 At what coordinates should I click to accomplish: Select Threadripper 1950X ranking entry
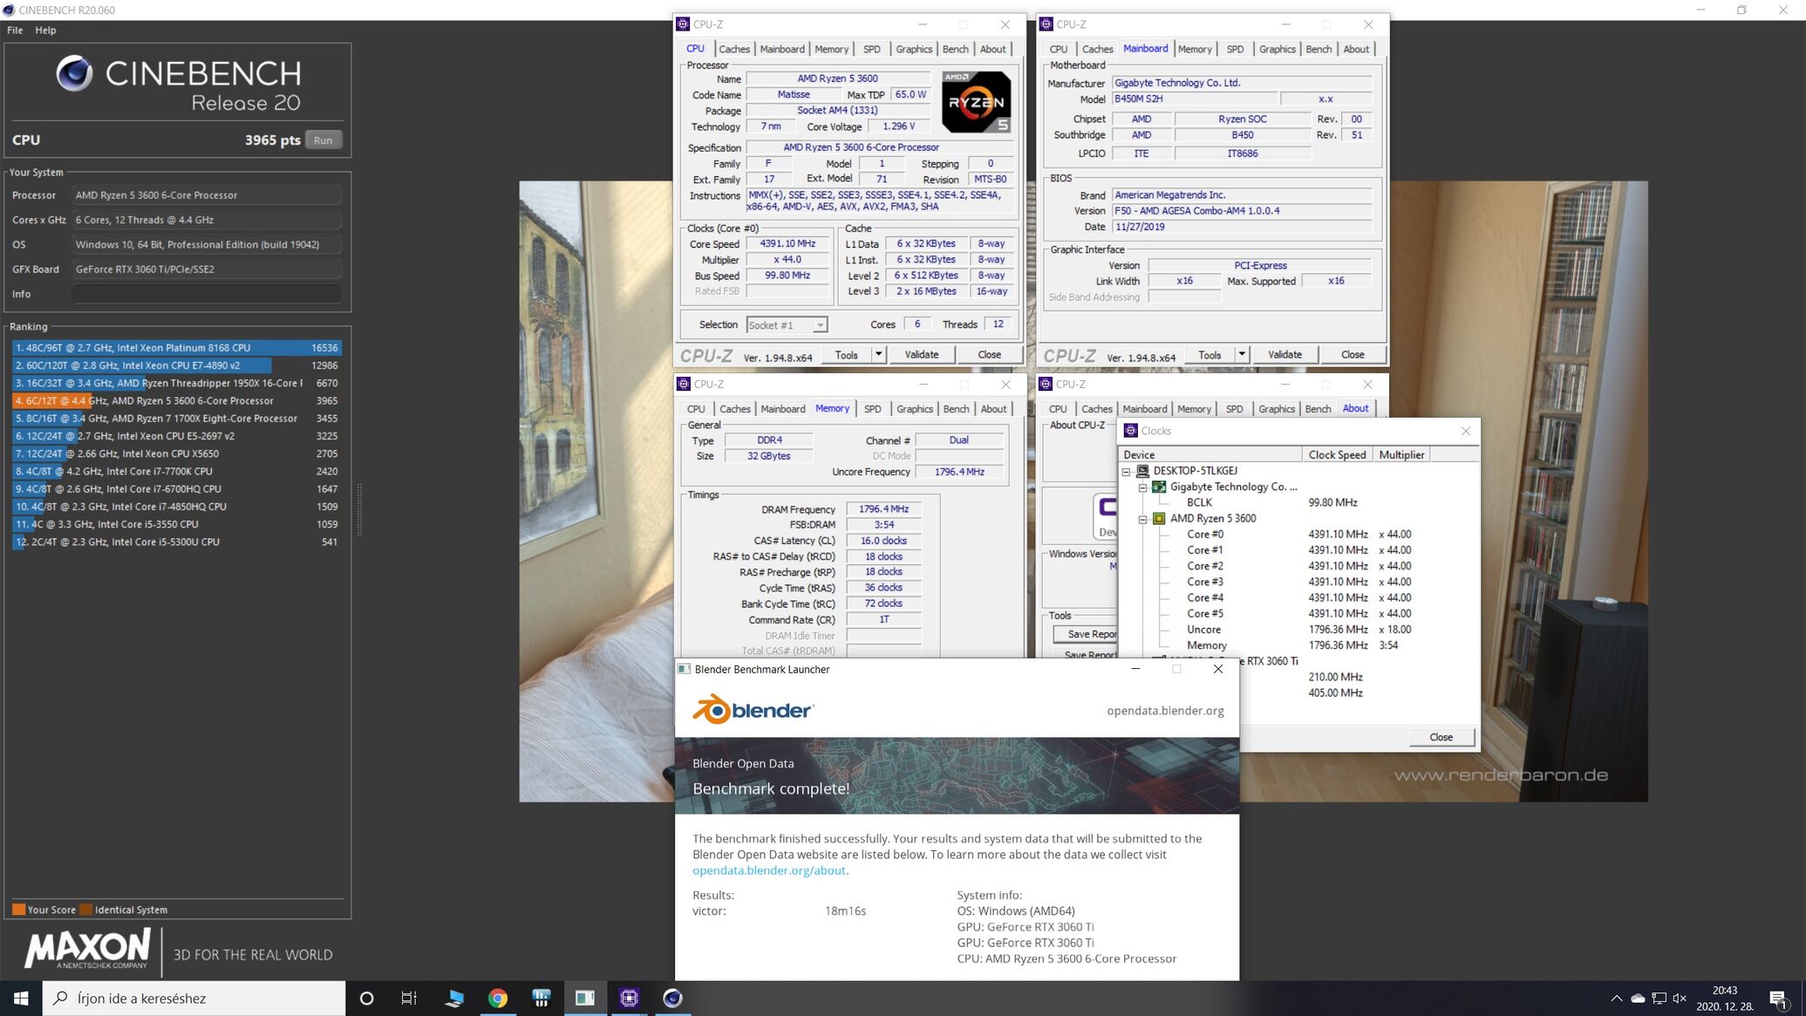pyautogui.click(x=177, y=383)
